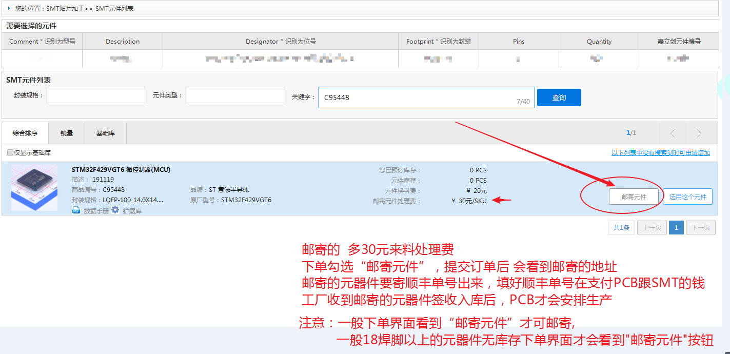Click the 邮寄元件 button
This screenshot has width=730, height=354.
click(x=634, y=196)
